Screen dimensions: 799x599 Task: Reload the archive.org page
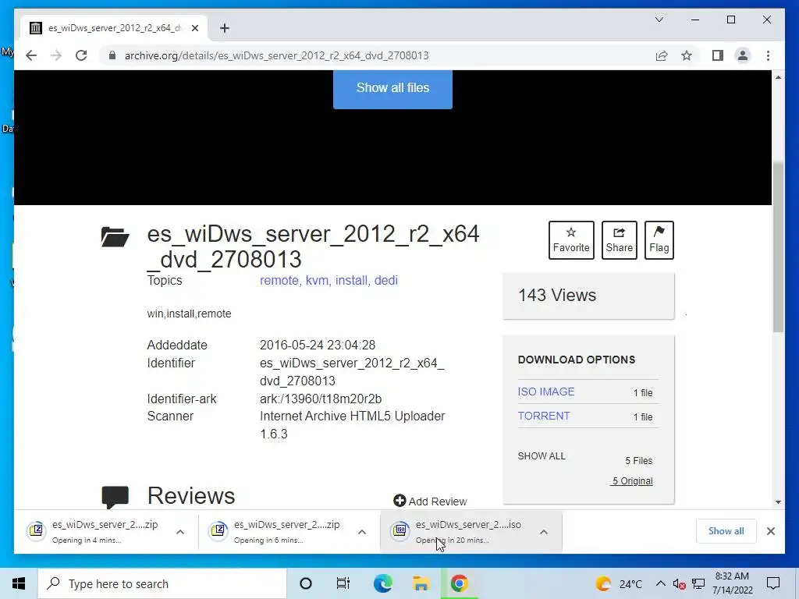81,55
